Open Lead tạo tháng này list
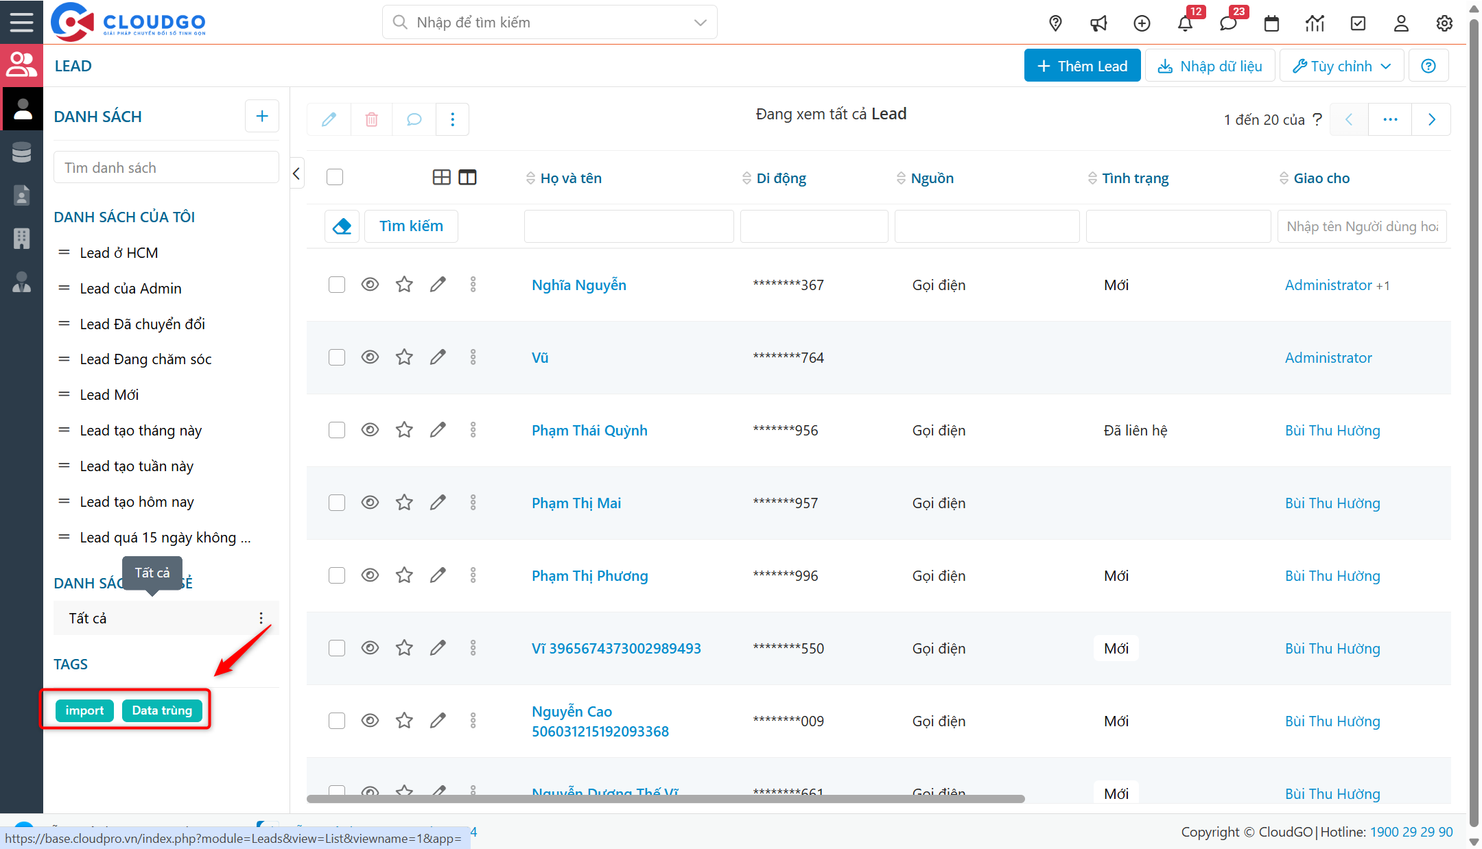 pos(141,430)
